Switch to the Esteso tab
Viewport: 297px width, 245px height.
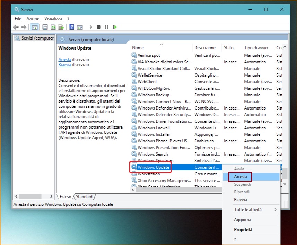(65, 197)
